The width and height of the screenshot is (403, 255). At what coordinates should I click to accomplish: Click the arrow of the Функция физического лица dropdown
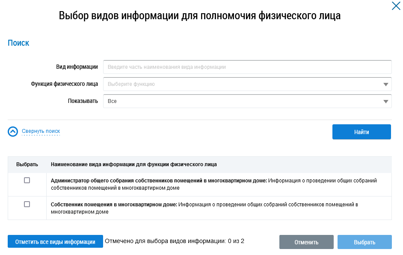[x=385, y=84]
